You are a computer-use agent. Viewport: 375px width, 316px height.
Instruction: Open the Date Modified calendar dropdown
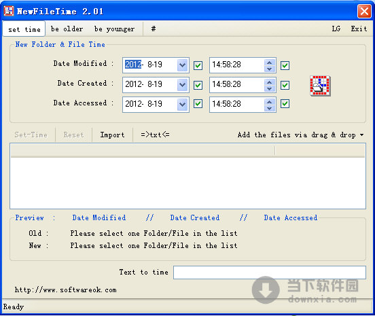(183, 65)
